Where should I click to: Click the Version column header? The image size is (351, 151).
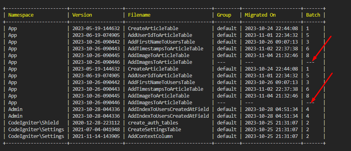coord(82,15)
